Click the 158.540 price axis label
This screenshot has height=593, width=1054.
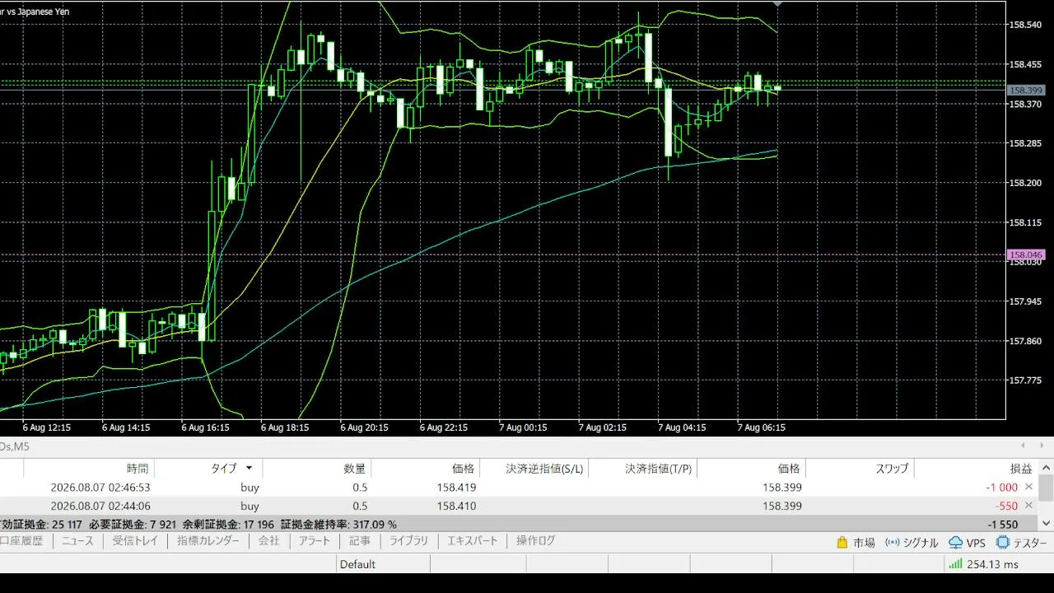click(x=1026, y=25)
